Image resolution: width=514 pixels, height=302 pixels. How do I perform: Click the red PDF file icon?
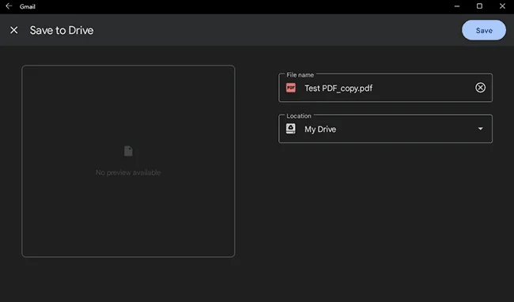click(291, 88)
